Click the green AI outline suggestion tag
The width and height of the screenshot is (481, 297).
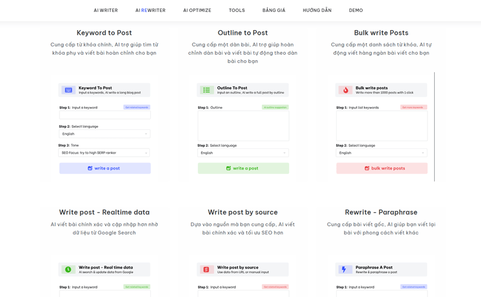coord(275,108)
